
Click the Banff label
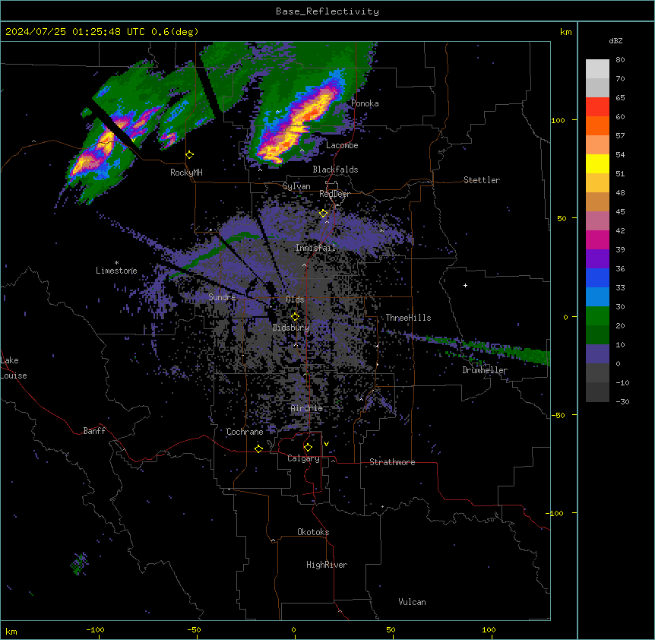point(94,431)
